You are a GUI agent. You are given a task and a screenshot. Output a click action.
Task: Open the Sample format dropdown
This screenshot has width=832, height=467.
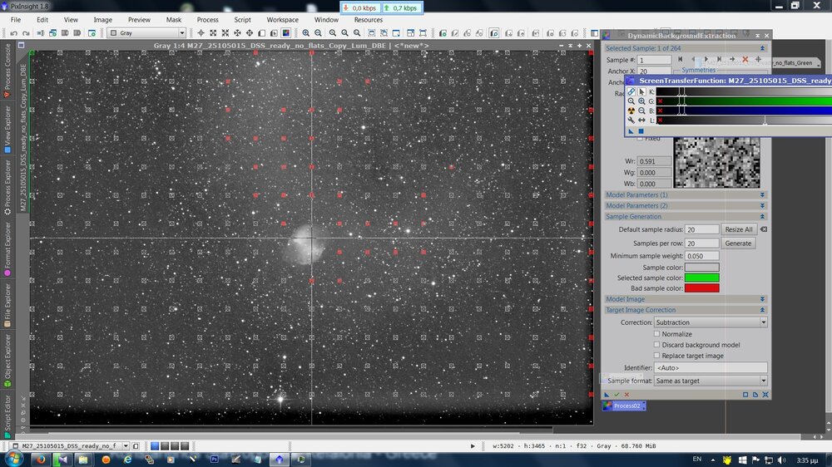click(711, 381)
